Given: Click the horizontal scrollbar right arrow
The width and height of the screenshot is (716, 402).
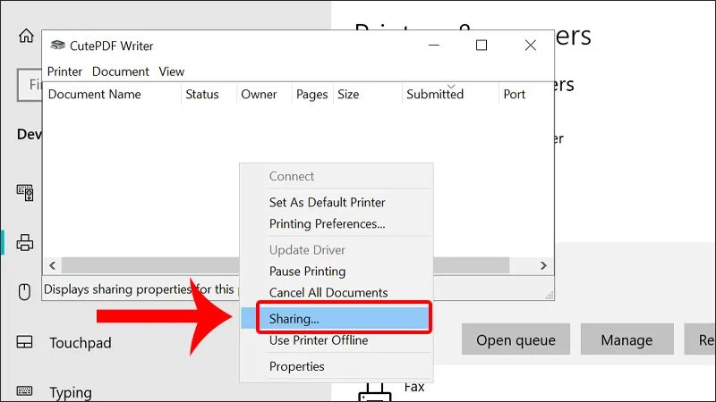Looking at the screenshot, I should pos(542,266).
